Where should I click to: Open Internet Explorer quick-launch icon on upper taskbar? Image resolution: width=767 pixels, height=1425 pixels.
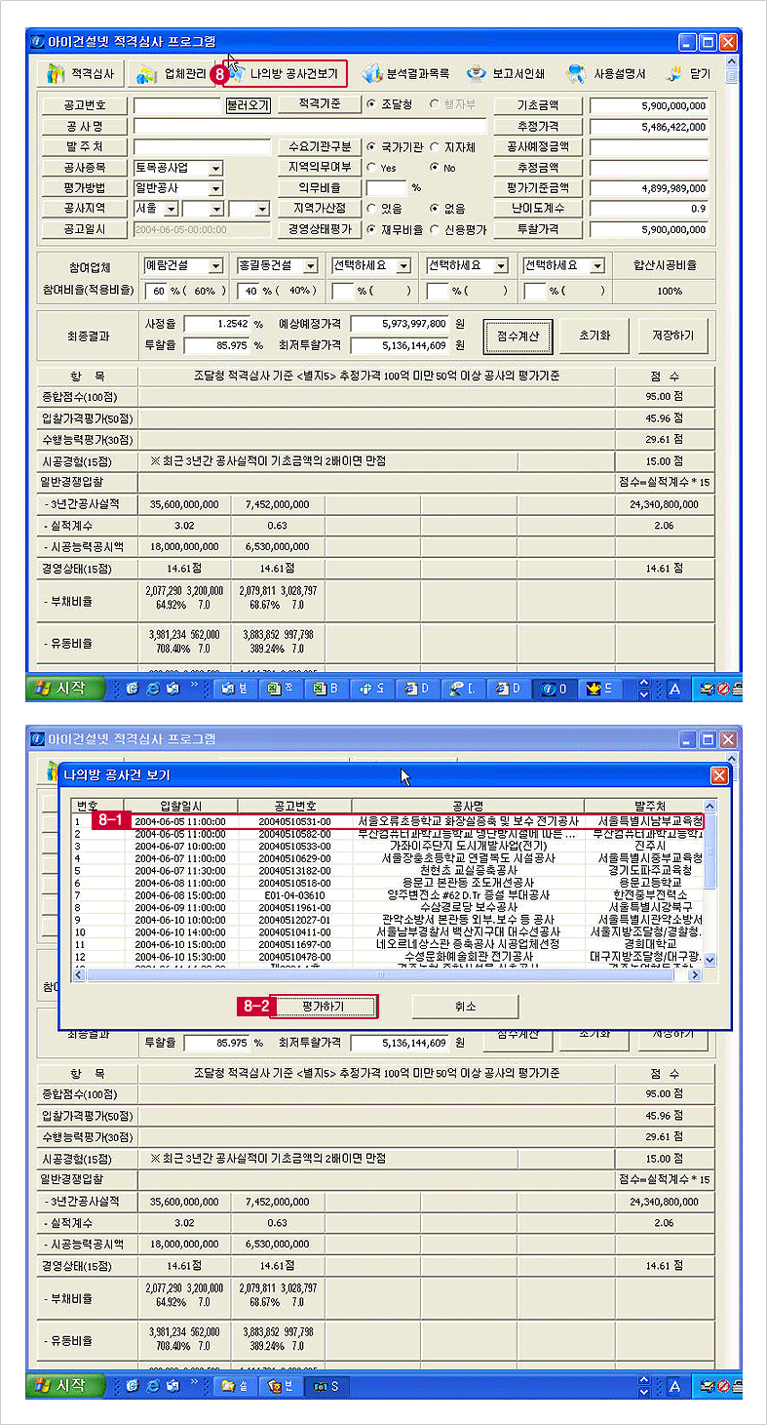(x=152, y=689)
